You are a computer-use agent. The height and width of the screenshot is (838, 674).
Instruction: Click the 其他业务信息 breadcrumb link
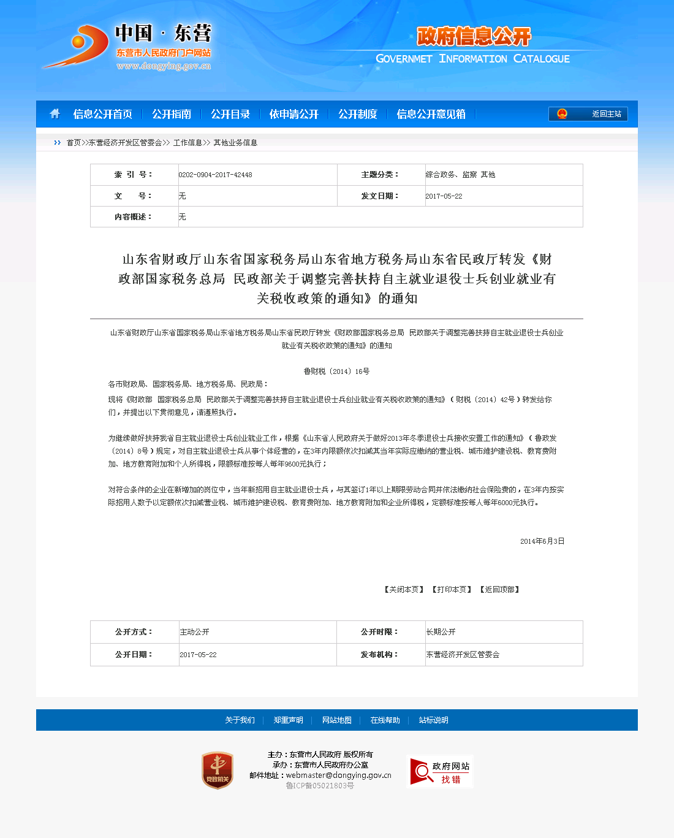[x=235, y=143]
